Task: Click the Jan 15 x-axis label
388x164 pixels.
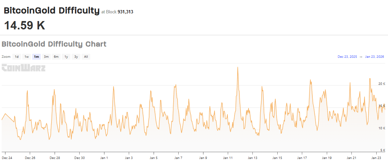Action: (277, 158)
